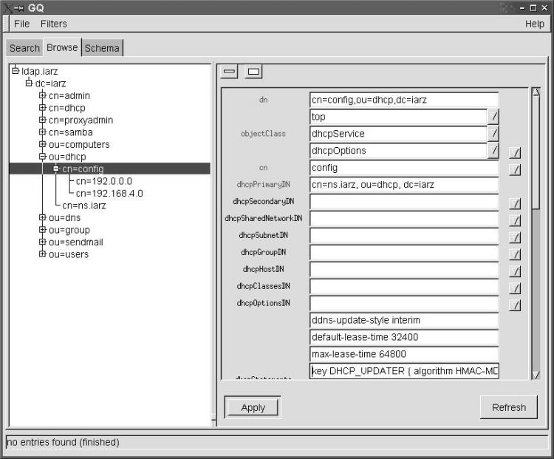Click the arrow button beside dhcpSecondaryDN
554x459 pixels.
(x=516, y=203)
